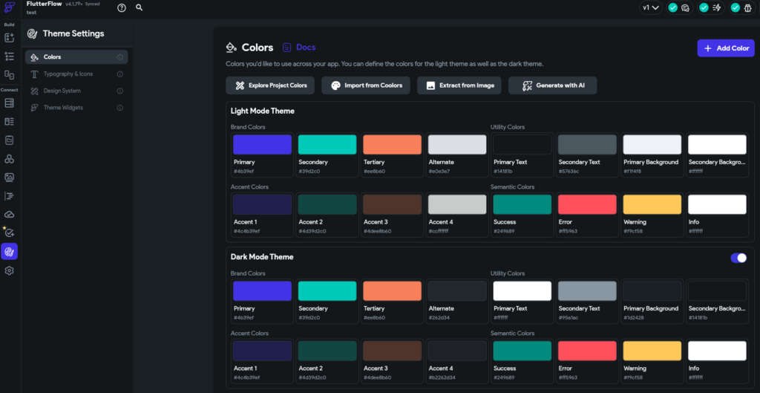Click the Dark Mode Error color swatch
The width and height of the screenshot is (760, 393).
click(x=587, y=351)
